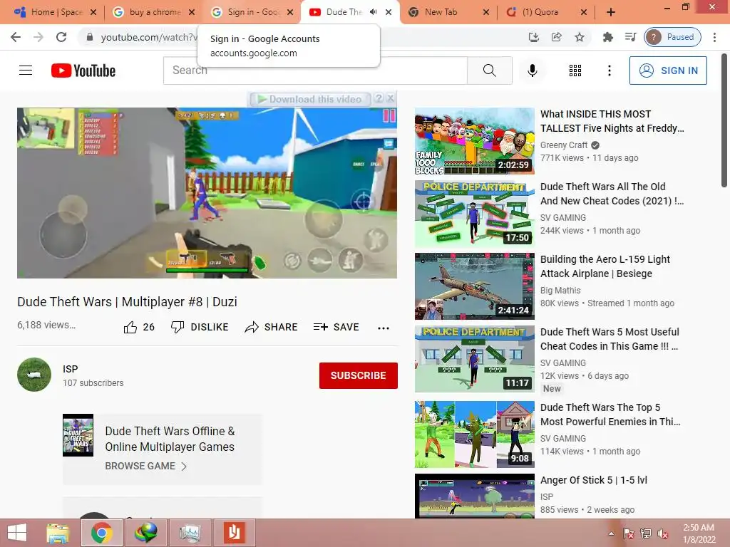Image resolution: width=730 pixels, height=547 pixels.
Task: Click the install app icon in address bar
Action: 533,37
